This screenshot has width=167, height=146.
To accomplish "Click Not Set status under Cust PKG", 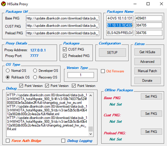I will point(116,121).
